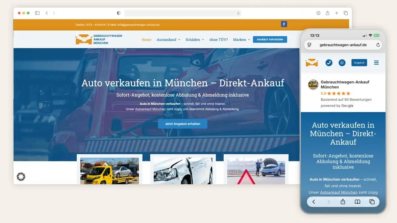Click the Angebot anfordern button

click(x=270, y=39)
